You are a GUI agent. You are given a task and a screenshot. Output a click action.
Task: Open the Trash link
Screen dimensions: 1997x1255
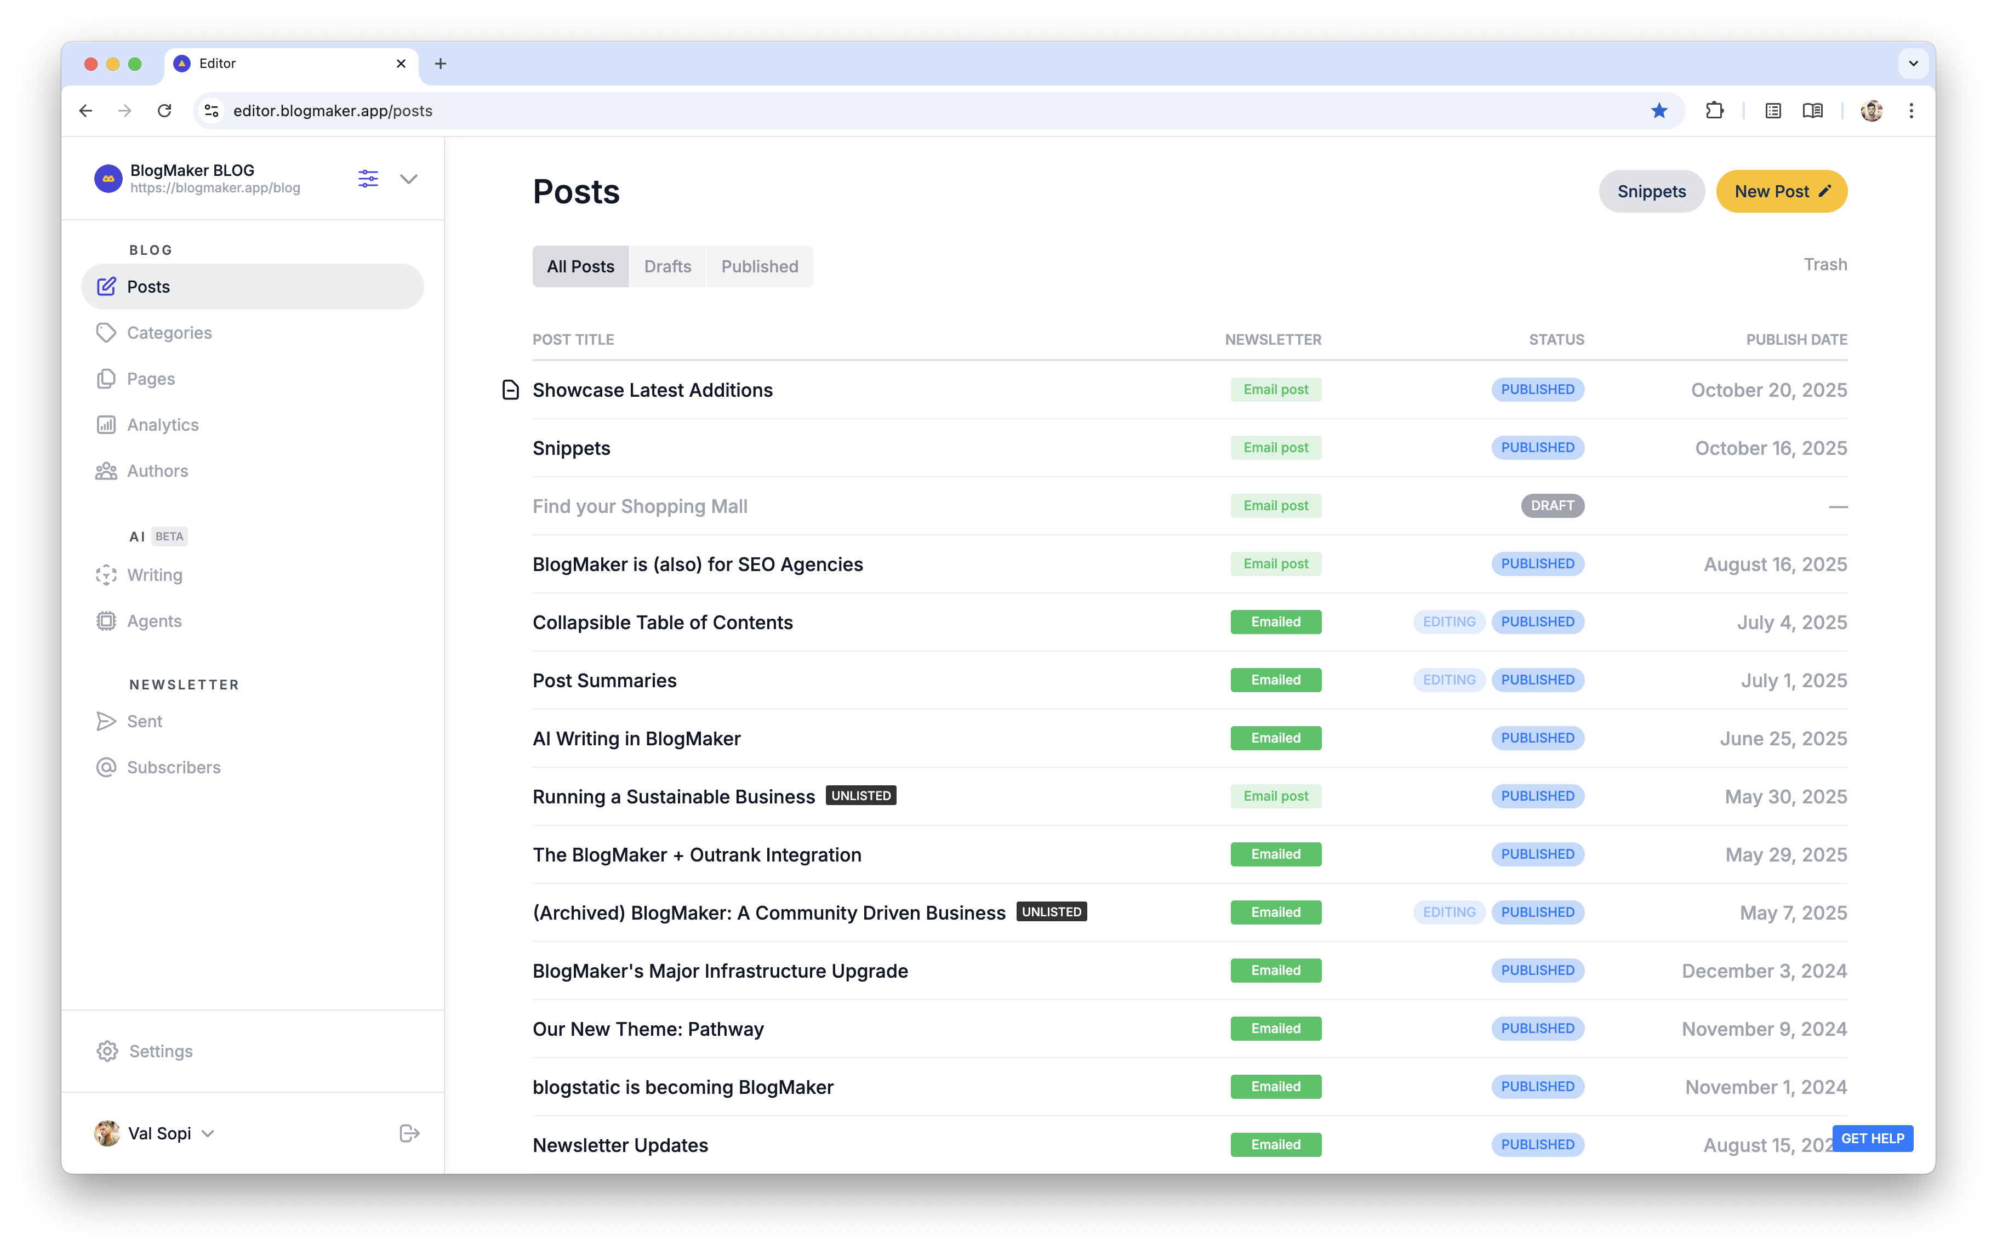[x=1825, y=265]
